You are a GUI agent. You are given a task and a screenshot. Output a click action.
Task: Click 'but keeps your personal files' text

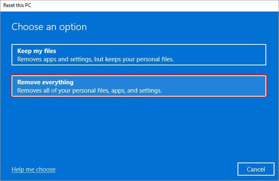(134, 59)
